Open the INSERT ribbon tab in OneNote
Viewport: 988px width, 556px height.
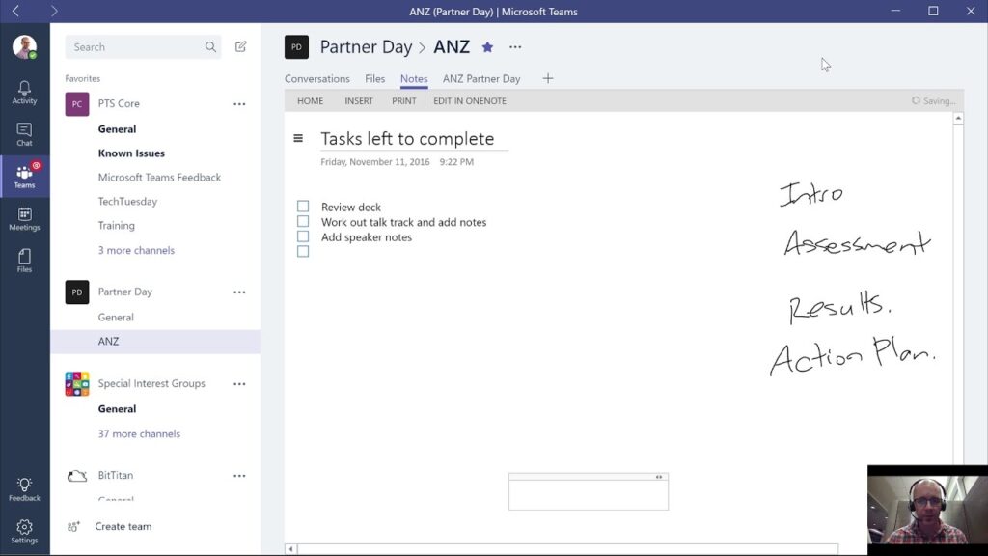[359, 100]
